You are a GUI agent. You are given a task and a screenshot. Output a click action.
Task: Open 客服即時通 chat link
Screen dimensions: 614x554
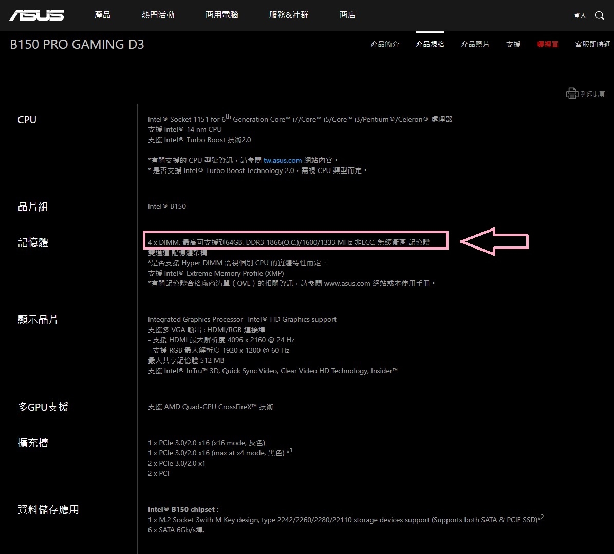[x=593, y=44]
